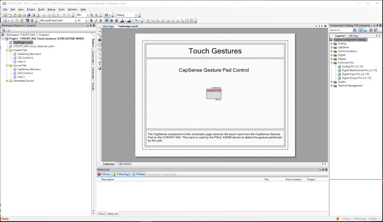The width and height of the screenshot is (383, 222).
Task: Expand the CapSense catalog category
Action: (331, 47)
